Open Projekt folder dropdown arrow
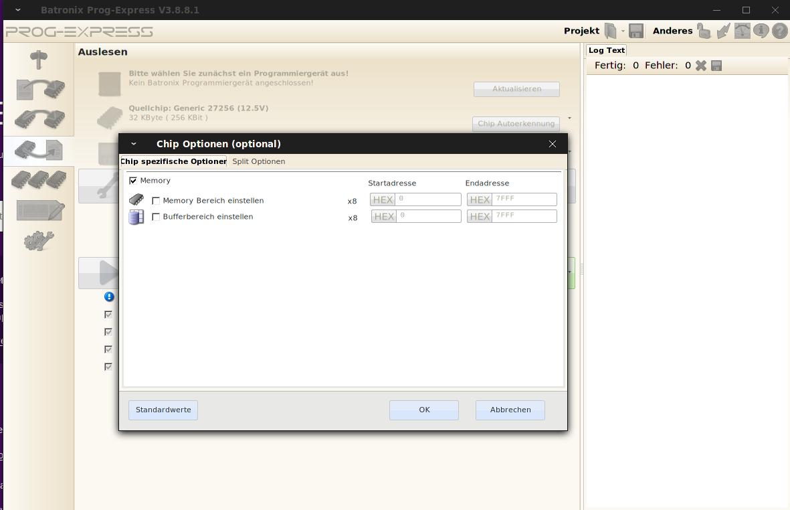790x510 pixels. pyautogui.click(x=623, y=31)
